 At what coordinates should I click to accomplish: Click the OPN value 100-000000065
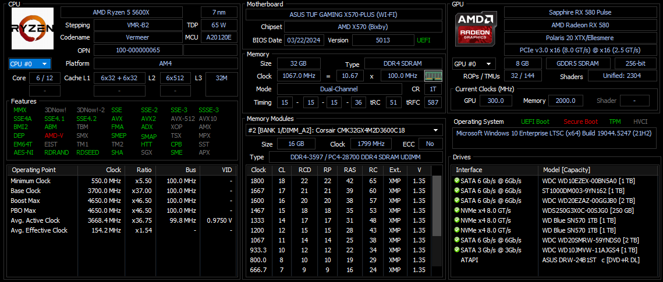(138, 50)
